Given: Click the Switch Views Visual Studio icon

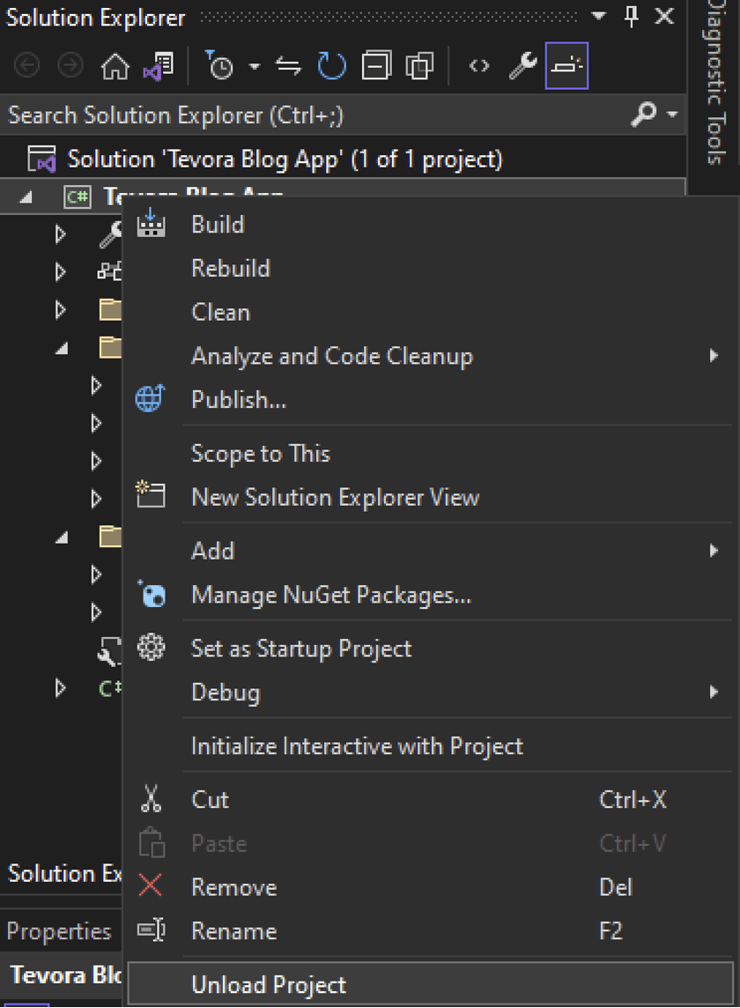Looking at the screenshot, I should pyautogui.click(x=159, y=66).
